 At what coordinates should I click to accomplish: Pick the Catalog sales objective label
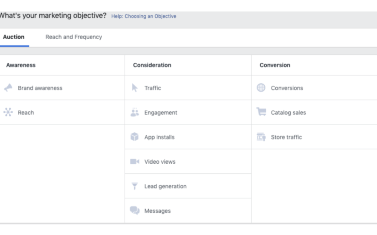(x=288, y=113)
